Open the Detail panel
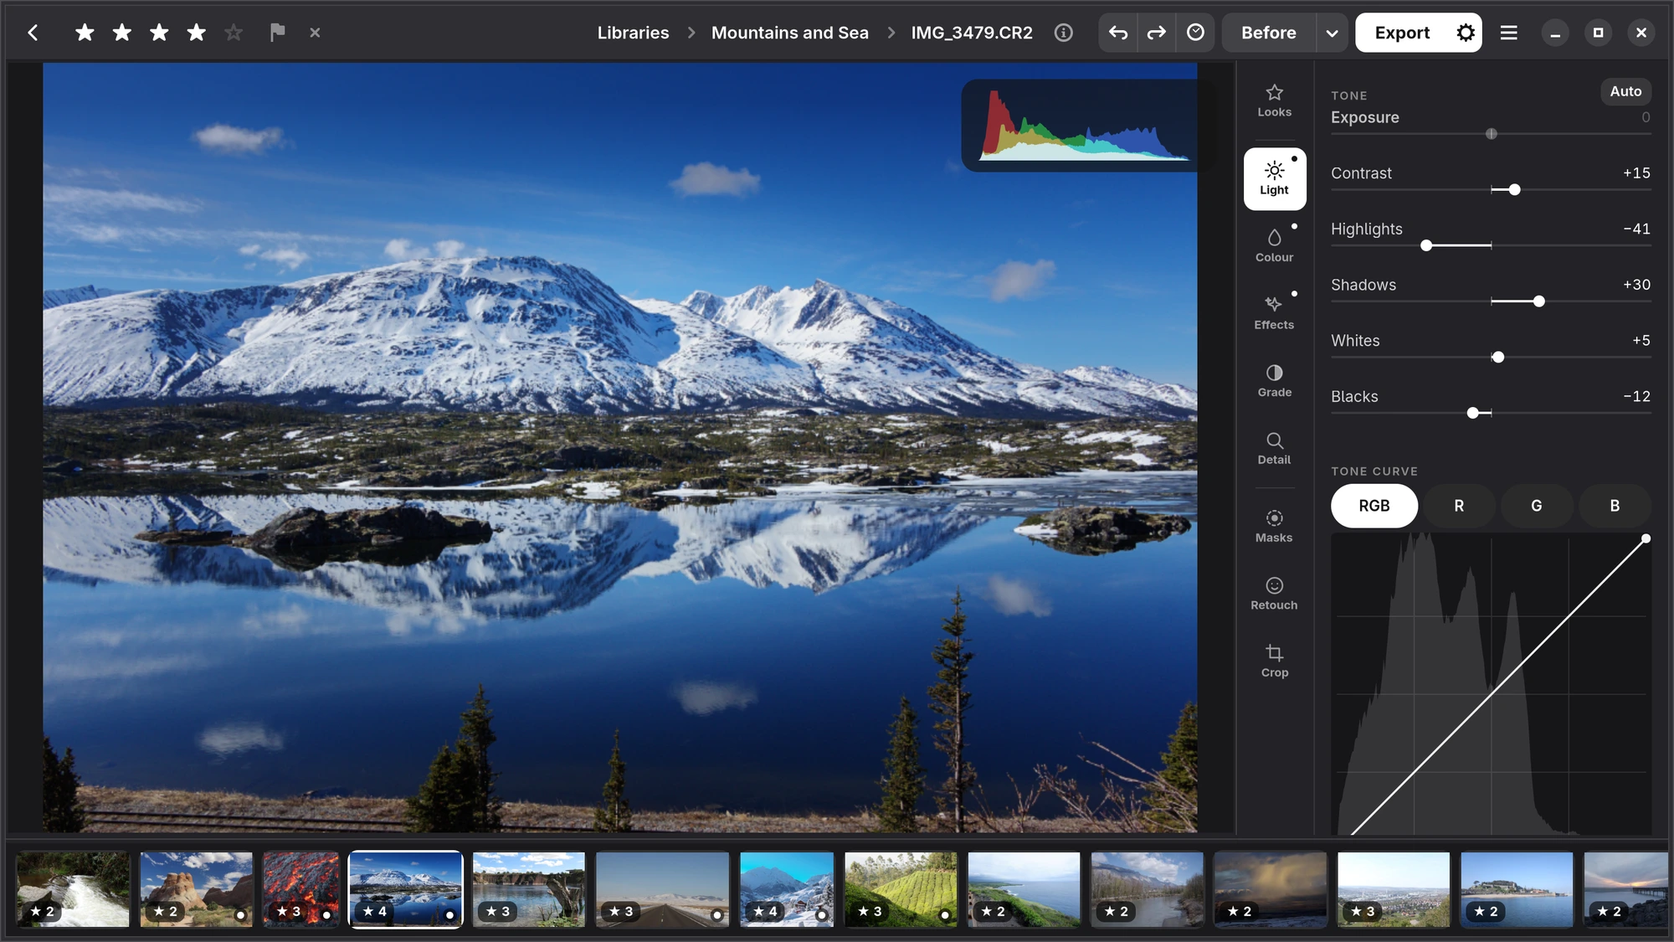 coord(1274,449)
